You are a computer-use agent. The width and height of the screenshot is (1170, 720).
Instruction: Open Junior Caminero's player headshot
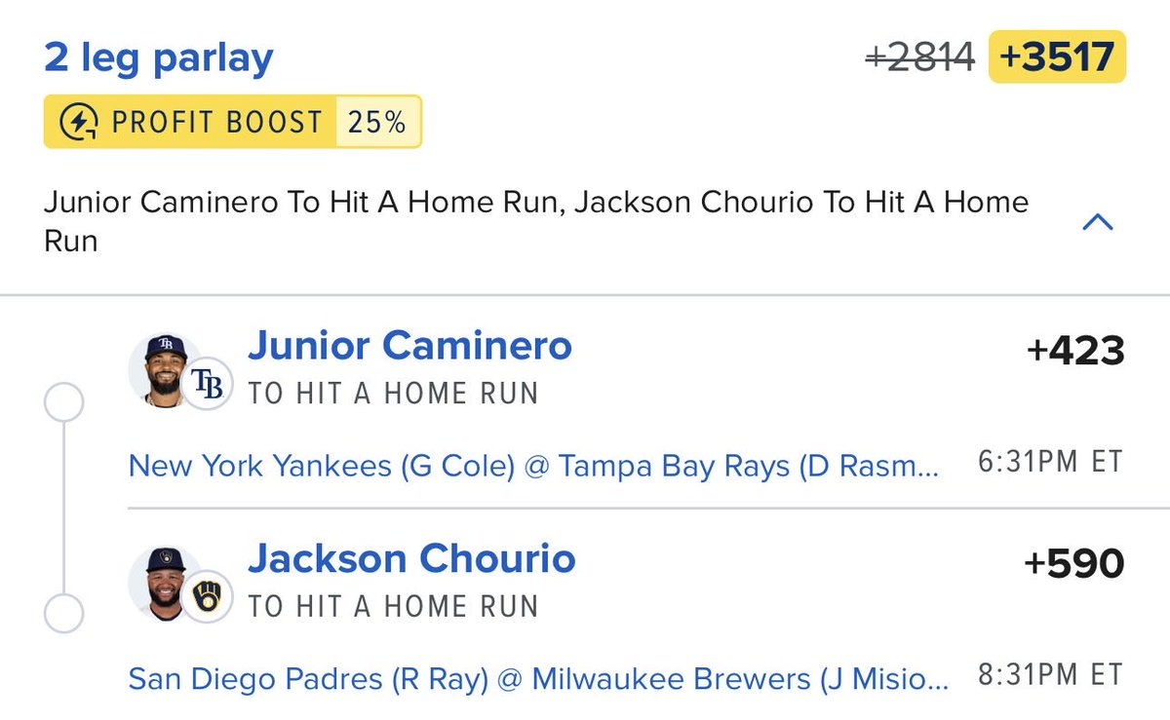164,370
